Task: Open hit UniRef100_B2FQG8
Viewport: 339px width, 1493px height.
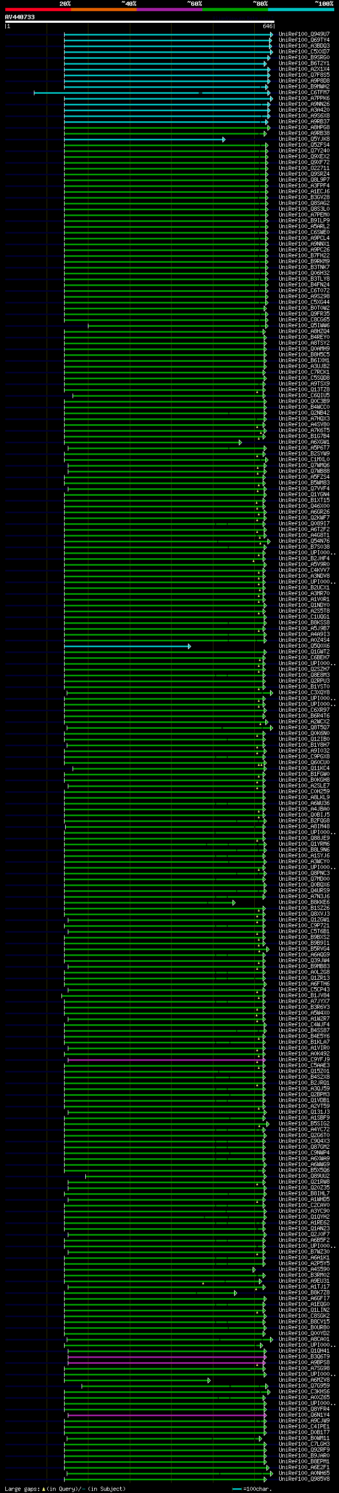Action: click(304, 821)
